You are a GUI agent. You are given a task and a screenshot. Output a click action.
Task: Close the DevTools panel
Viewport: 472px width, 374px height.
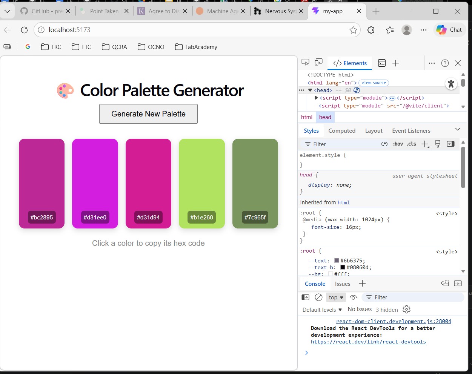[458, 63]
